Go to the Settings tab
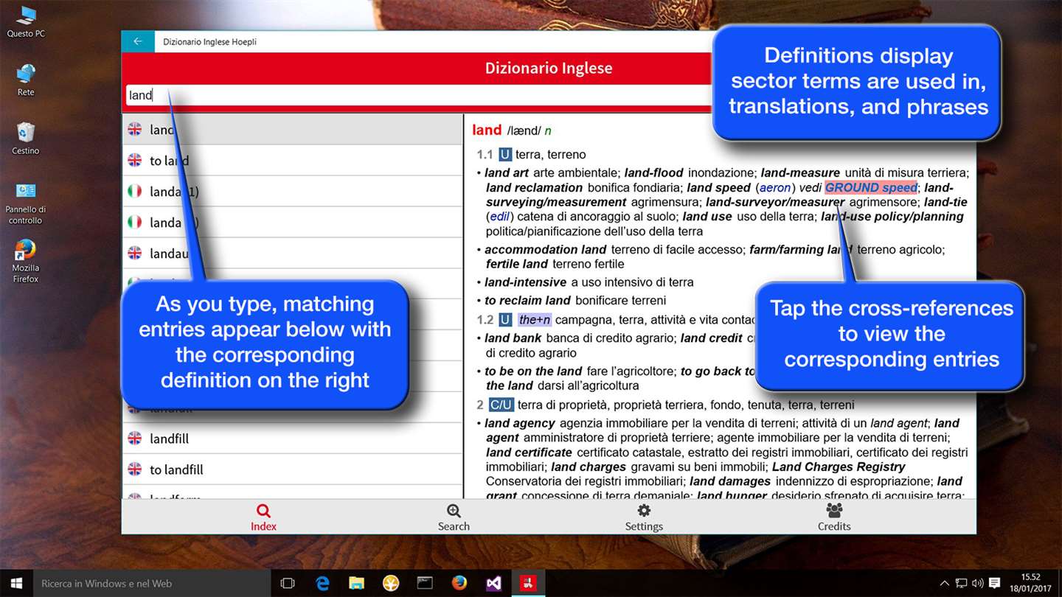 [644, 517]
